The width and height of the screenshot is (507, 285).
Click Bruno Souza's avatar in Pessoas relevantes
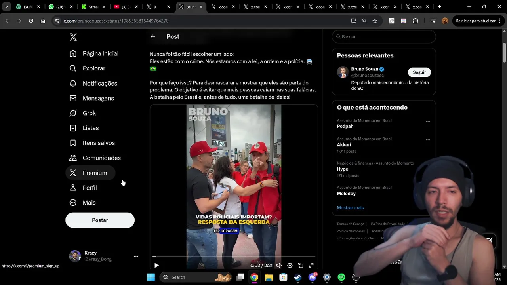point(343,72)
